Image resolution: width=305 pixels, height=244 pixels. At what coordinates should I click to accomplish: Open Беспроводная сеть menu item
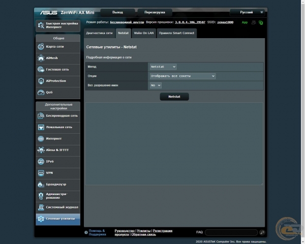58,116
